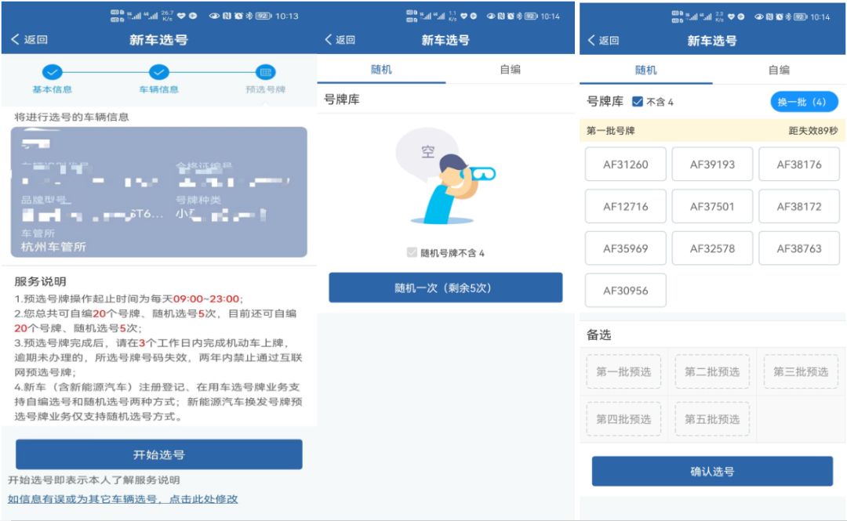Switch to 随机 tab in middle screen
Image resolution: width=847 pixels, height=521 pixels.
(x=381, y=70)
